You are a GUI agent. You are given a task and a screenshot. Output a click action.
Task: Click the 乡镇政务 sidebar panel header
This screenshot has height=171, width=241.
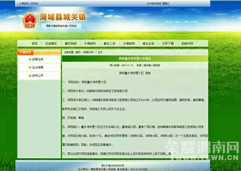point(39,52)
